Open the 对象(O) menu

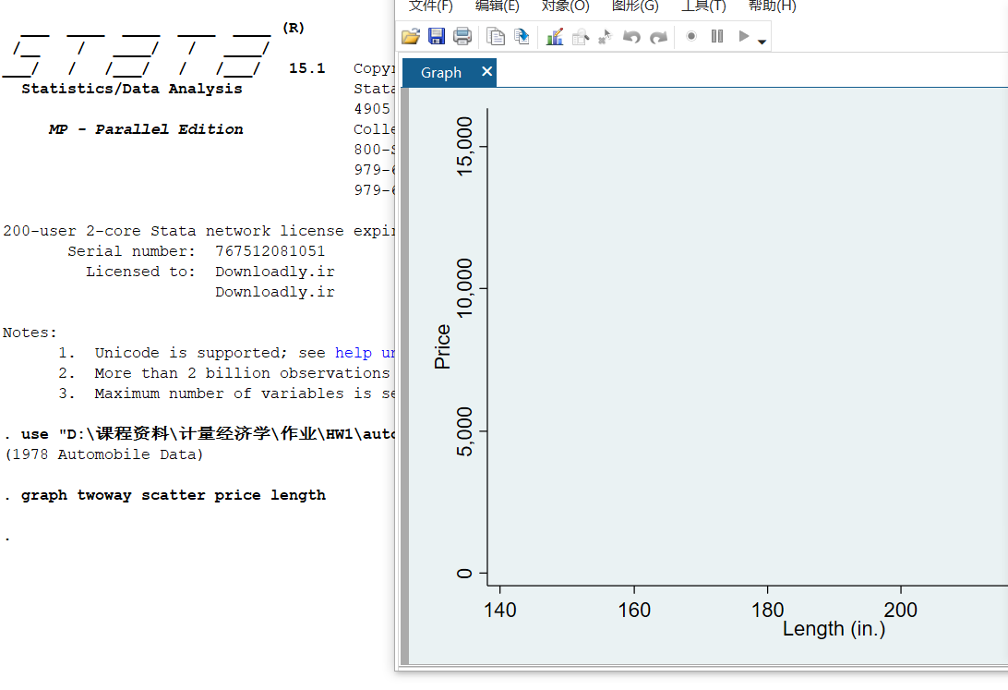[x=565, y=6]
